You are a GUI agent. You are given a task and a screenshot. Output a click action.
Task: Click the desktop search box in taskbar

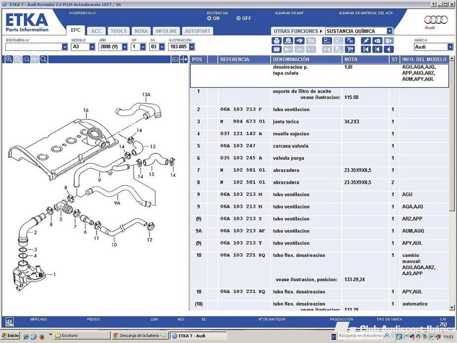360,336
